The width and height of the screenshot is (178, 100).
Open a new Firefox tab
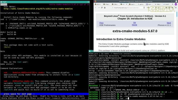click(172, 4)
